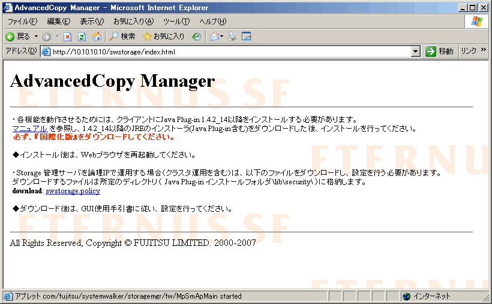The image size is (492, 304).
Task: Click the 移動 Go button
Action: (439, 51)
